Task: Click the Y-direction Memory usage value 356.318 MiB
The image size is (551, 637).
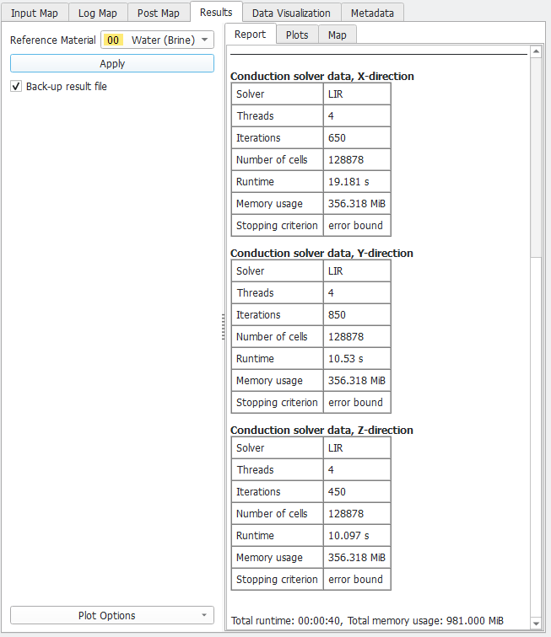Action: (x=357, y=381)
